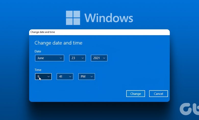
Task: Click the dialog title bar text
Action: click(x=43, y=32)
